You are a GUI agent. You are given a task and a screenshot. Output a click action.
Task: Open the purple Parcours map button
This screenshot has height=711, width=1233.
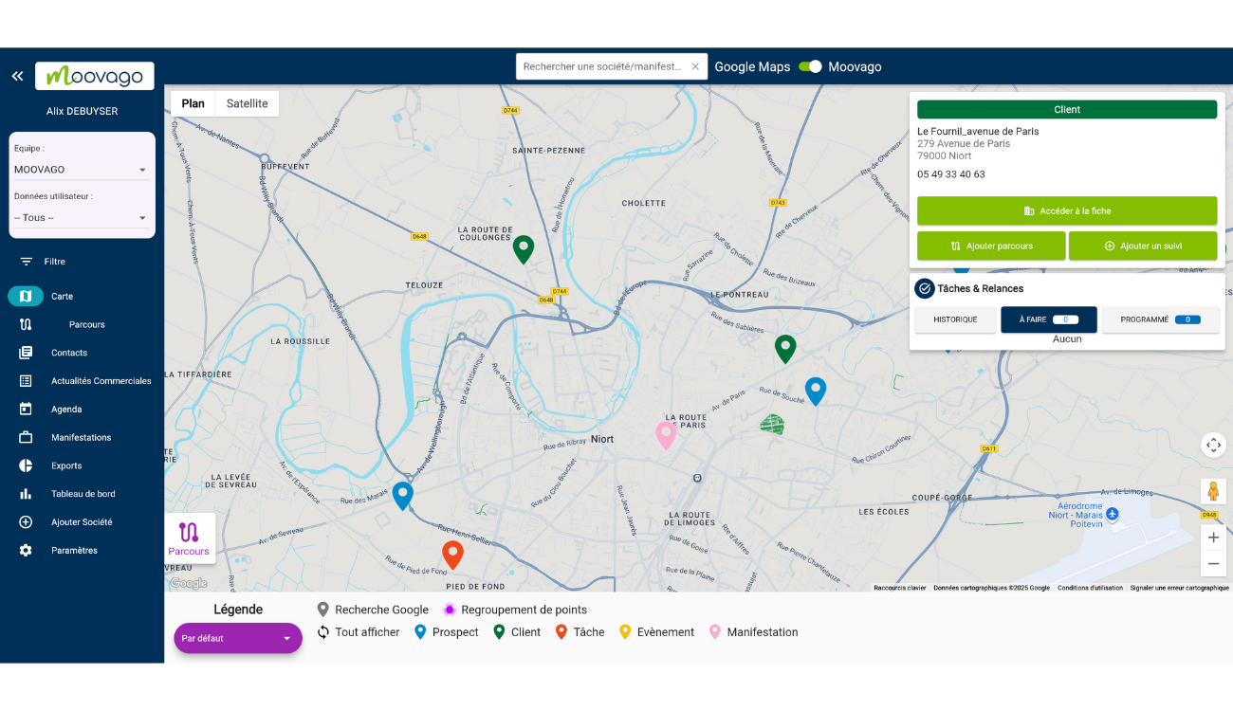pyautogui.click(x=189, y=538)
